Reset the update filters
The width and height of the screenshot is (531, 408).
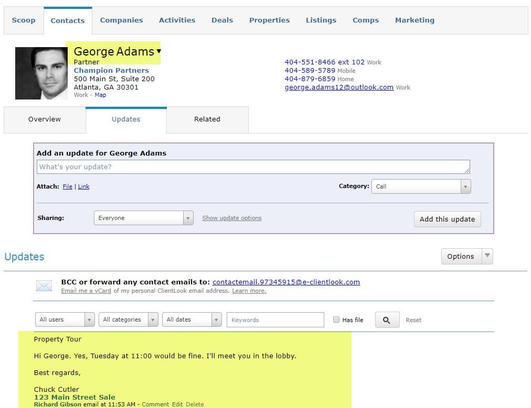coord(413,320)
